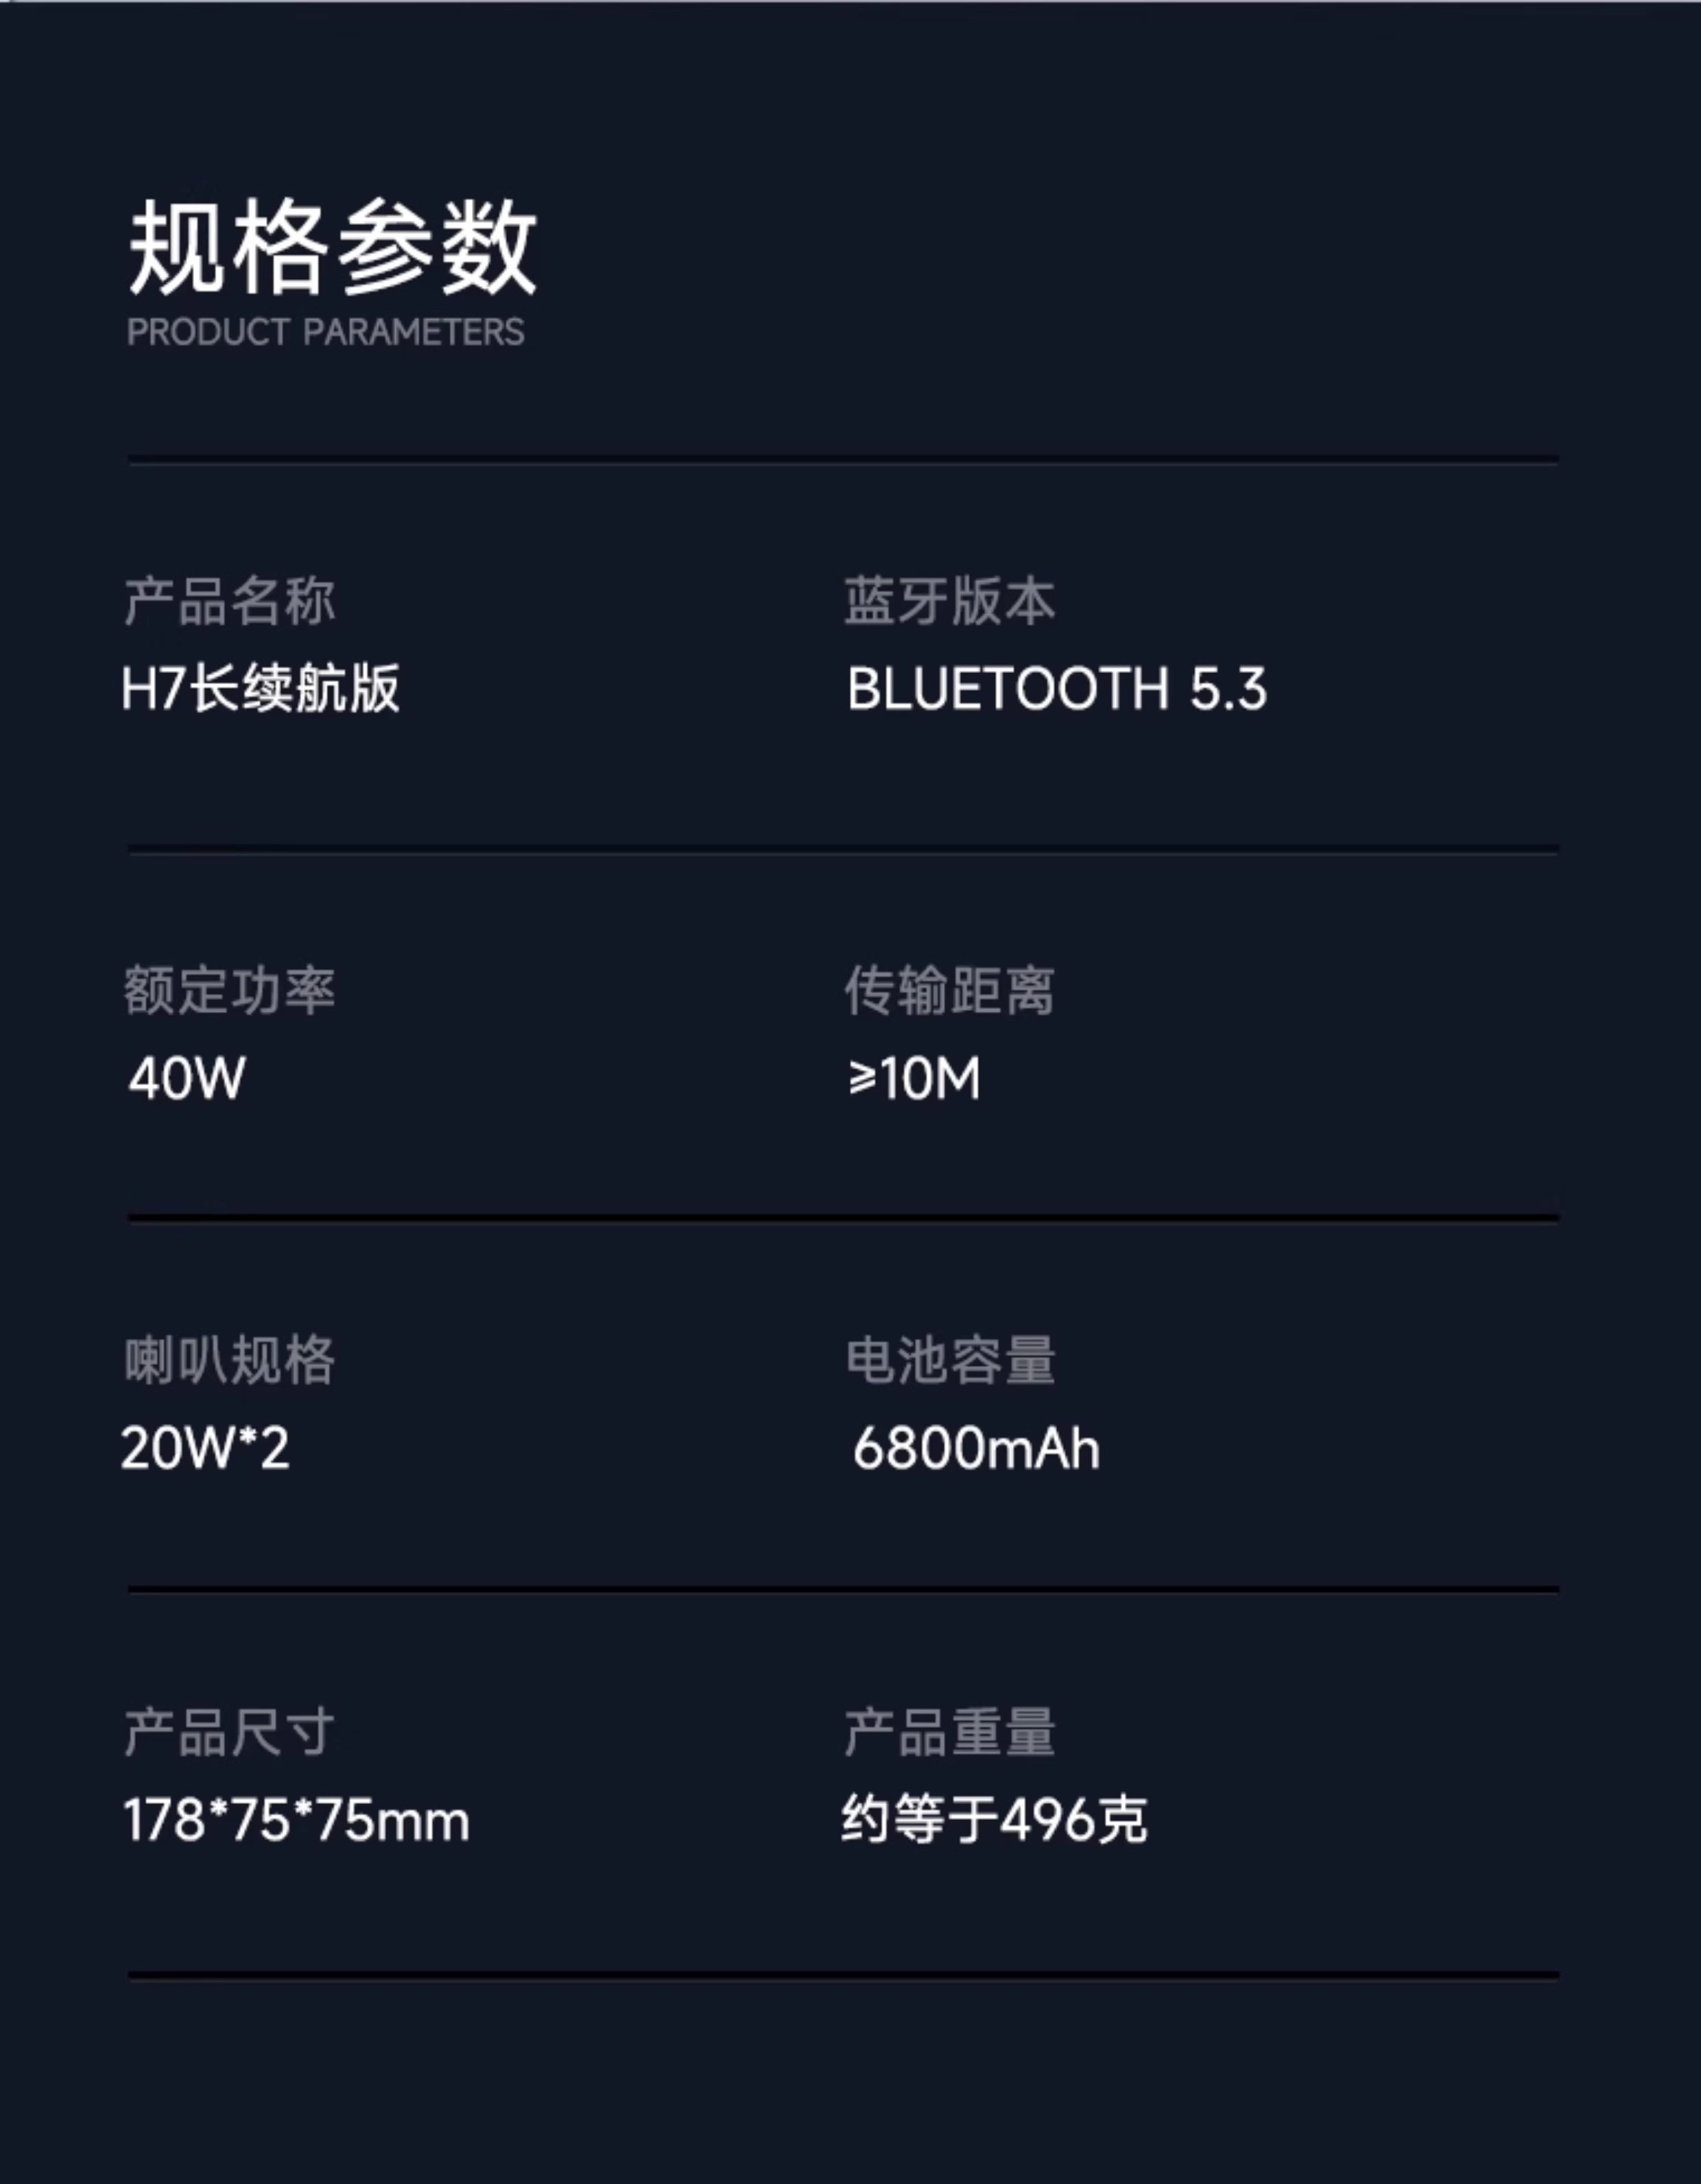Click the 规格参数 main heading

(x=332, y=246)
